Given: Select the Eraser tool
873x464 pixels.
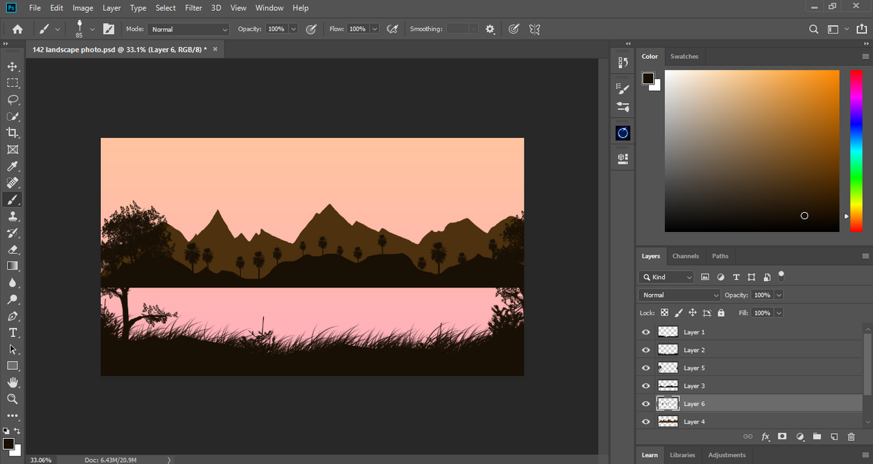Looking at the screenshot, I should [12, 250].
